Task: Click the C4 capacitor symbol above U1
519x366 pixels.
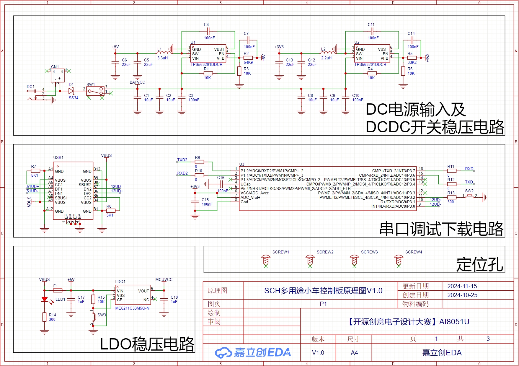Action: click(208, 31)
